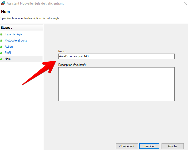Click the 'Nom :' field label
The height and width of the screenshot is (150, 188).
coord(62,51)
